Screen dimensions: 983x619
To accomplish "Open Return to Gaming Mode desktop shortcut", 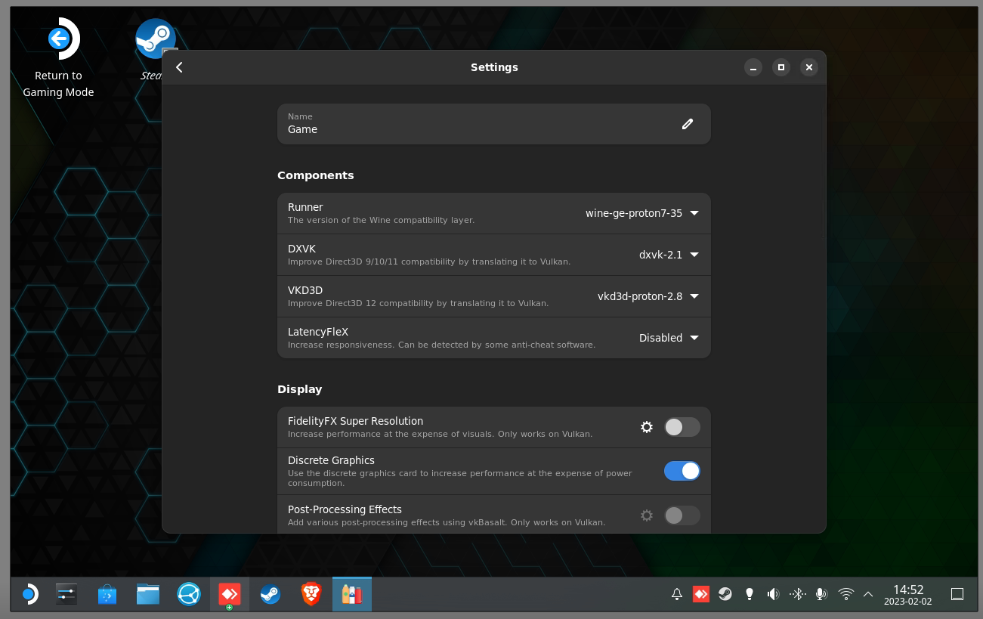I will pyautogui.click(x=58, y=57).
